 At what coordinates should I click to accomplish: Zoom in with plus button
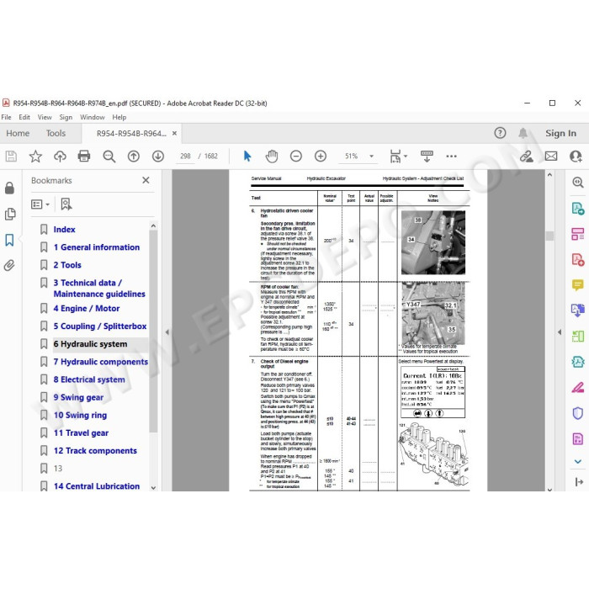pyautogui.click(x=320, y=156)
